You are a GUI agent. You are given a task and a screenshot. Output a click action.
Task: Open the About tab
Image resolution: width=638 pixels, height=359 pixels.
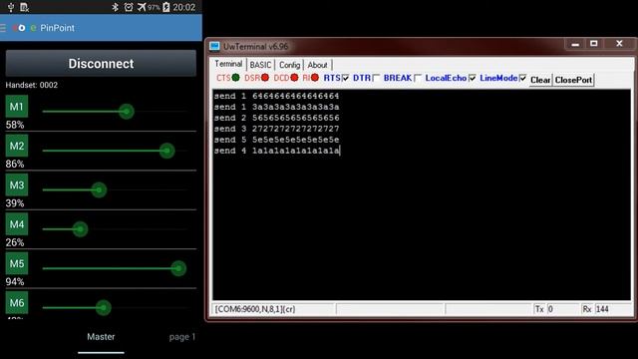pyautogui.click(x=317, y=65)
